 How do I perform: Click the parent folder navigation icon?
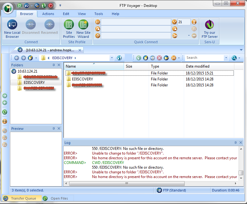30,58
